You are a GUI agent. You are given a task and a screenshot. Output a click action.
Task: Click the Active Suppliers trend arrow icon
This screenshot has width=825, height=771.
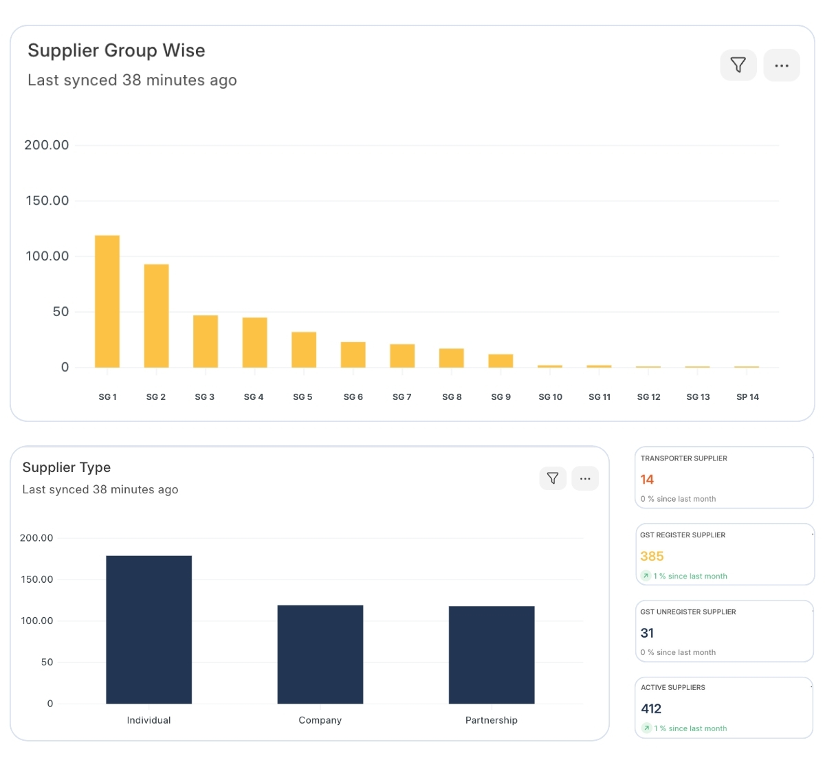click(646, 728)
